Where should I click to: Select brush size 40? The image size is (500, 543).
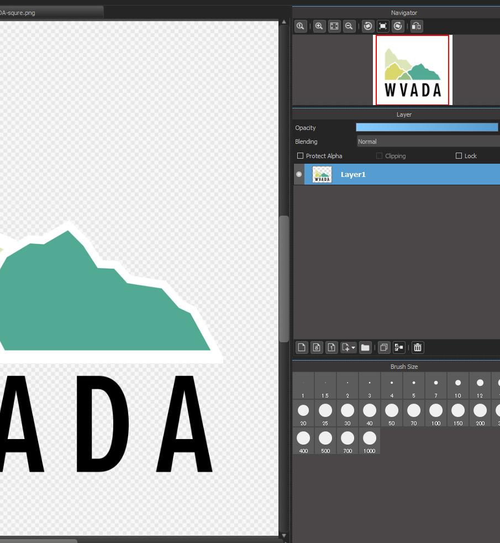pyautogui.click(x=370, y=414)
